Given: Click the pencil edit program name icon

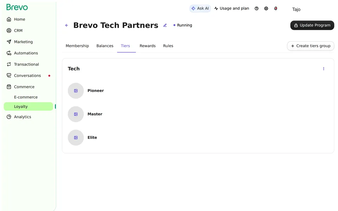Looking at the screenshot, I should point(165,25).
